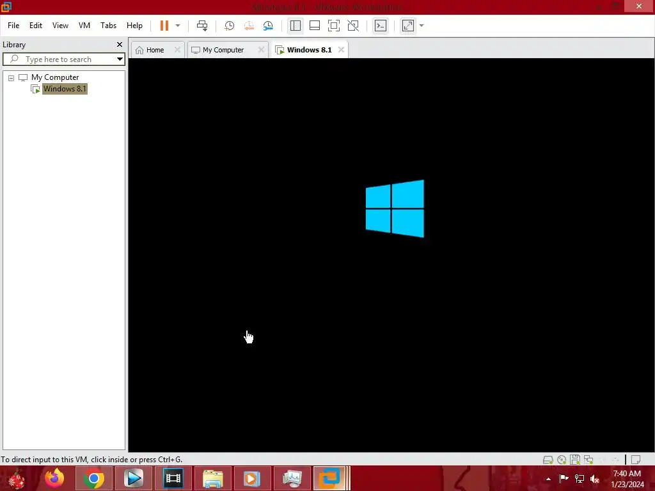
Task: Open the Snapshot Manager wrench-clock icon
Action: (x=268, y=26)
